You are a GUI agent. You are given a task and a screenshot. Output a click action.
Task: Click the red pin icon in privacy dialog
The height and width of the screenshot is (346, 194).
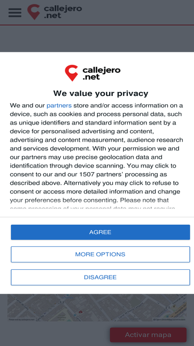tap(71, 73)
